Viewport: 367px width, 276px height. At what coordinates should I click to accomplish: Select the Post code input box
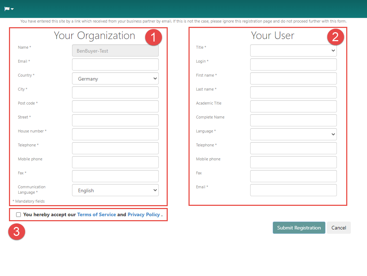[x=115, y=106]
